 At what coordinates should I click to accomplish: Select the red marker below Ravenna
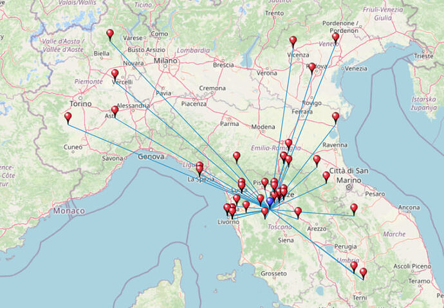[x=317, y=159]
